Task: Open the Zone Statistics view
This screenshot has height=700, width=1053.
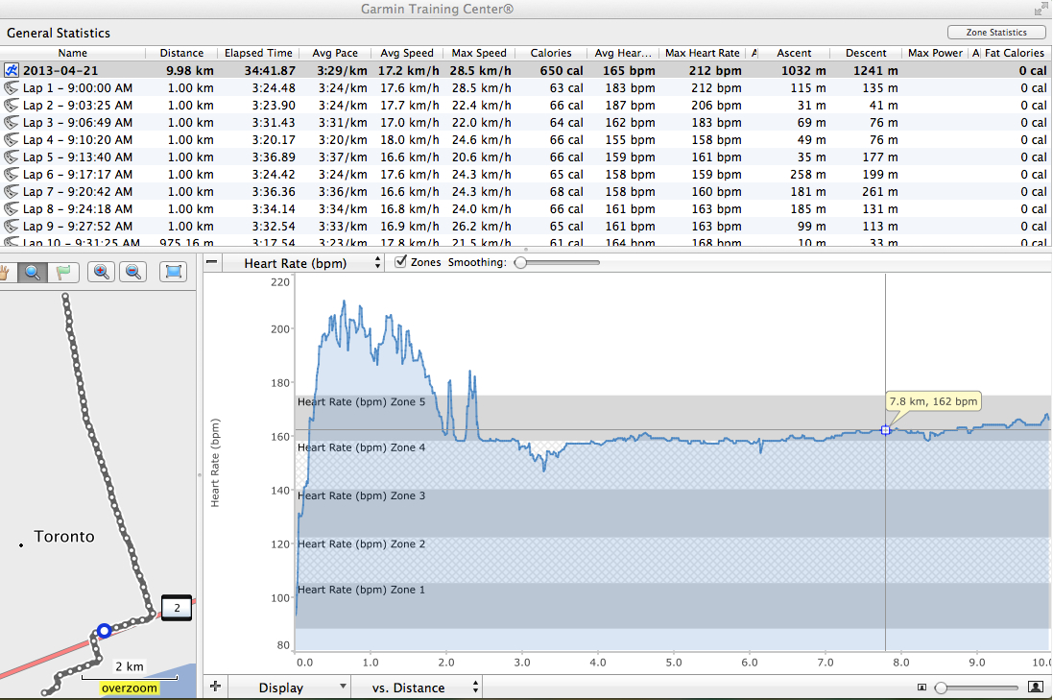Action: [996, 33]
